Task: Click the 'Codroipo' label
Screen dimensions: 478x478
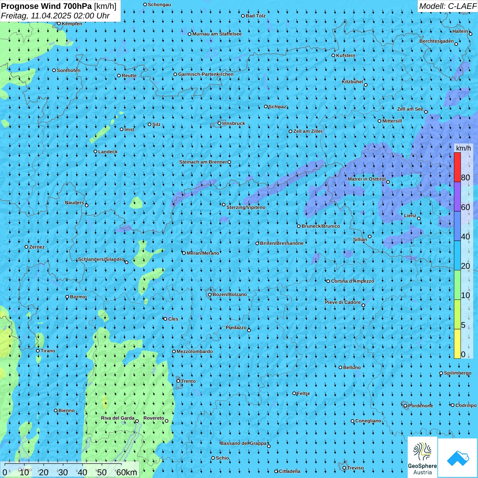Action: (x=466, y=405)
